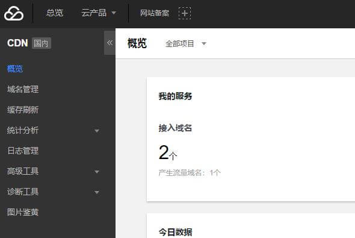
Task: Select 概览 in the sidebar
Action: (x=15, y=69)
